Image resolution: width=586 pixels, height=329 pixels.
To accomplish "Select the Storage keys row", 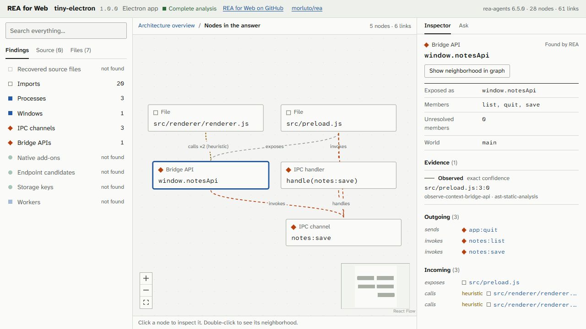I will point(66,187).
